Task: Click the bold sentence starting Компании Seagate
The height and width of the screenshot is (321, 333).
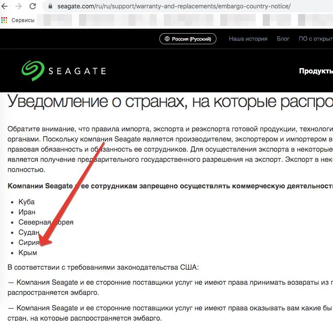Action: click(x=170, y=186)
